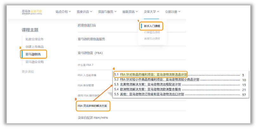Select 拓展全球业务 course topic
This screenshot has width=257, height=129.
[x=35, y=39]
